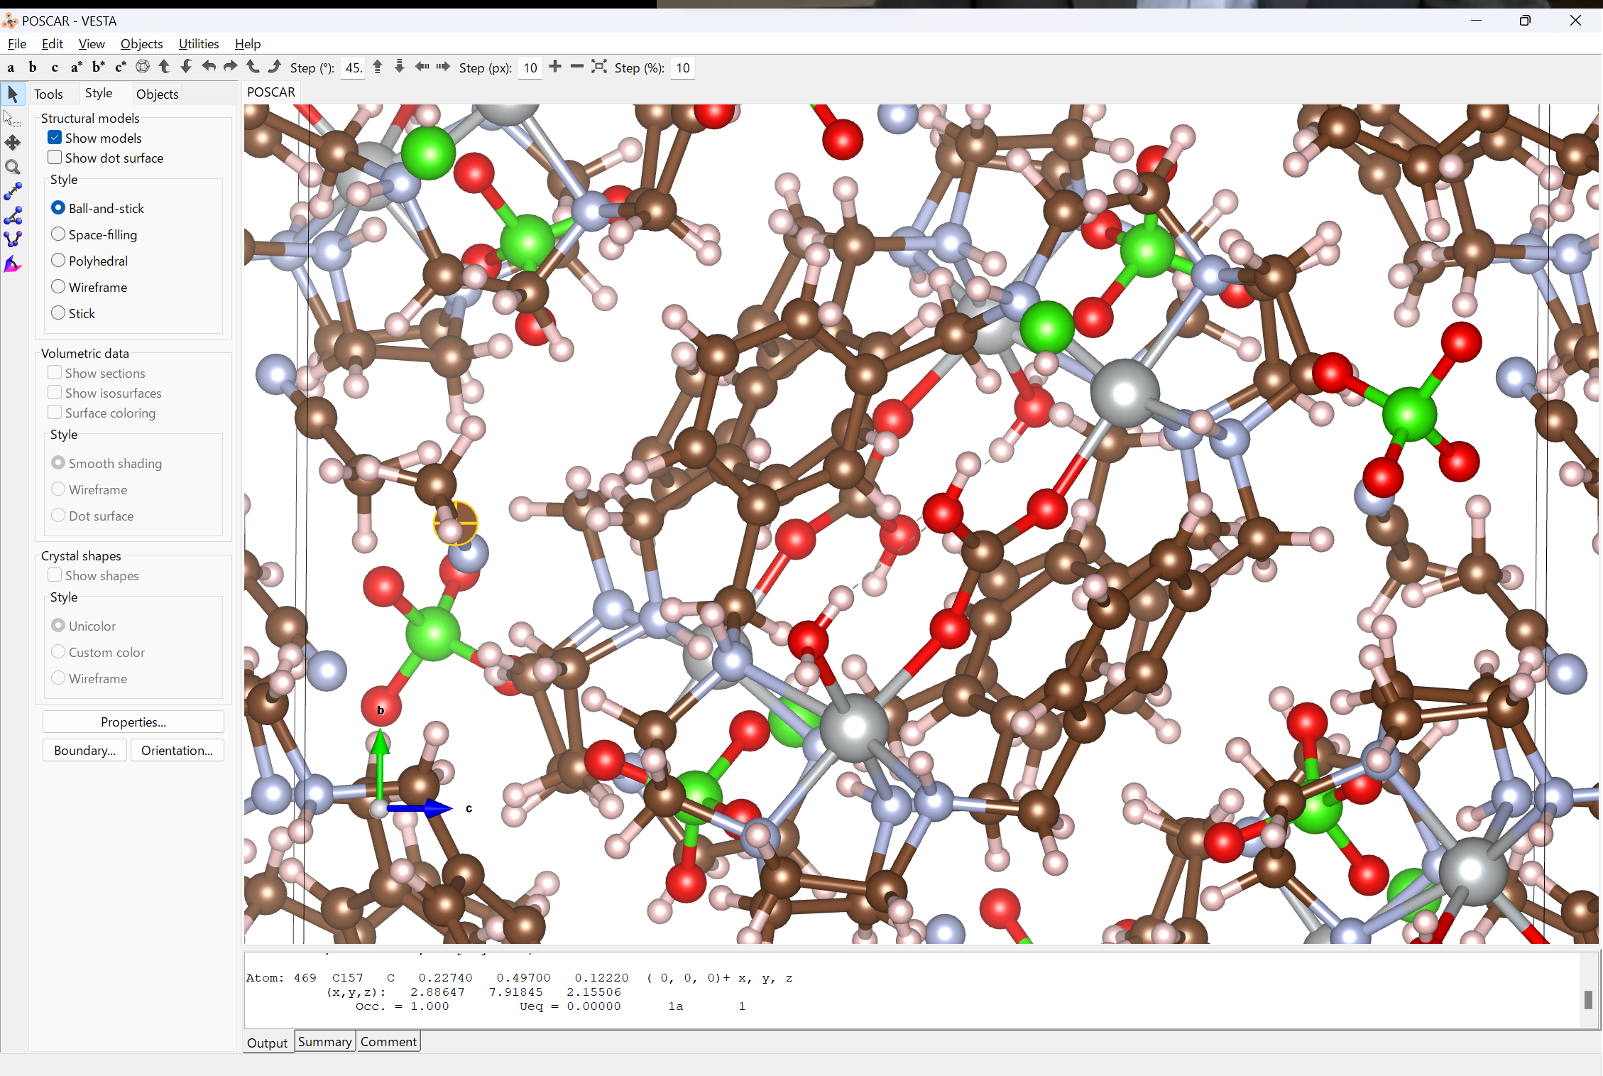Uncheck Show models checkbox

click(x=55, y=138)
